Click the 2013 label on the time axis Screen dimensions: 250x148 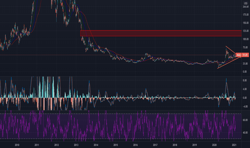click(x=76, y=145)
